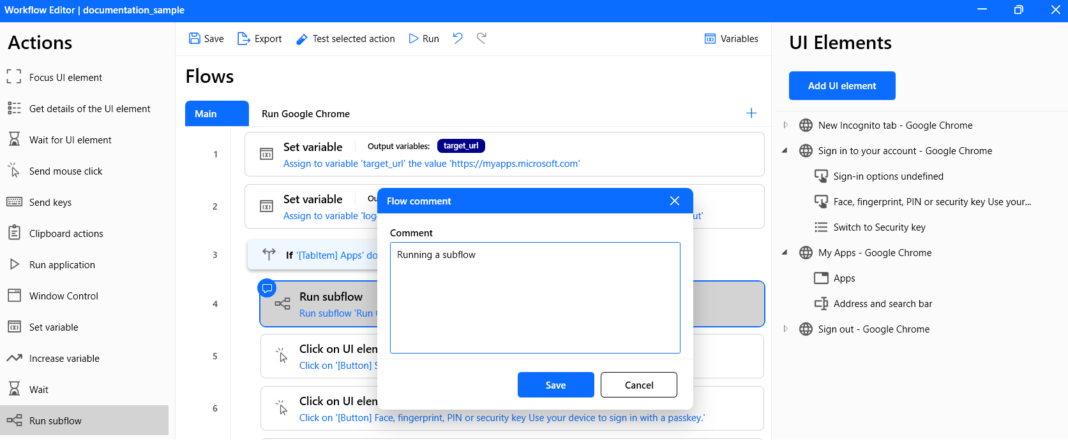Switch to the Run Google Chrome tab
The height and width of the screenshot is (444, 1068).
point(306,113)
